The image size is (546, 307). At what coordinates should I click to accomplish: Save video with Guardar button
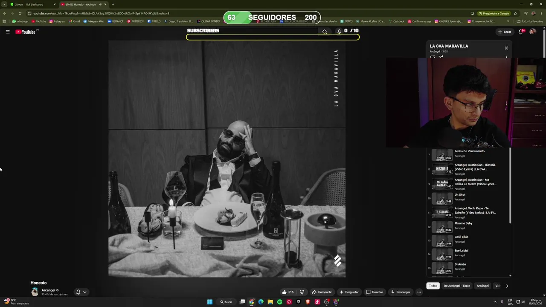coord(375,292)
